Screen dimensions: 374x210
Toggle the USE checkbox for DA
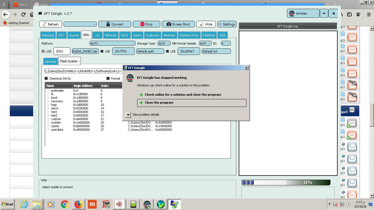coord(43,51)
